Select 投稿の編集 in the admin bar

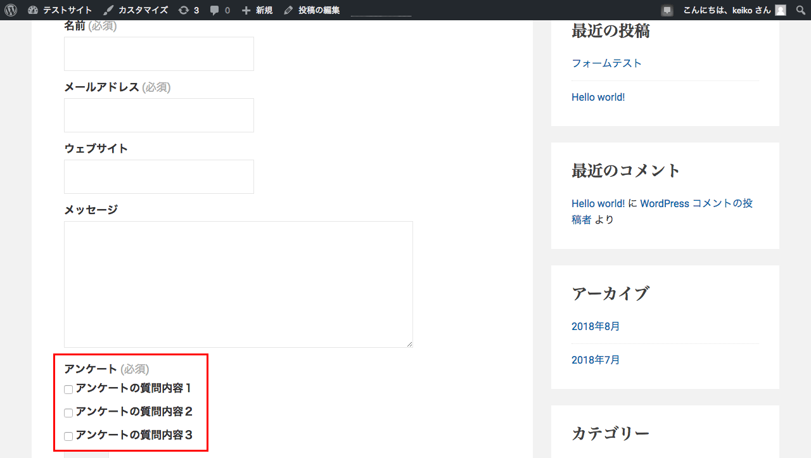tap(319, 10)
